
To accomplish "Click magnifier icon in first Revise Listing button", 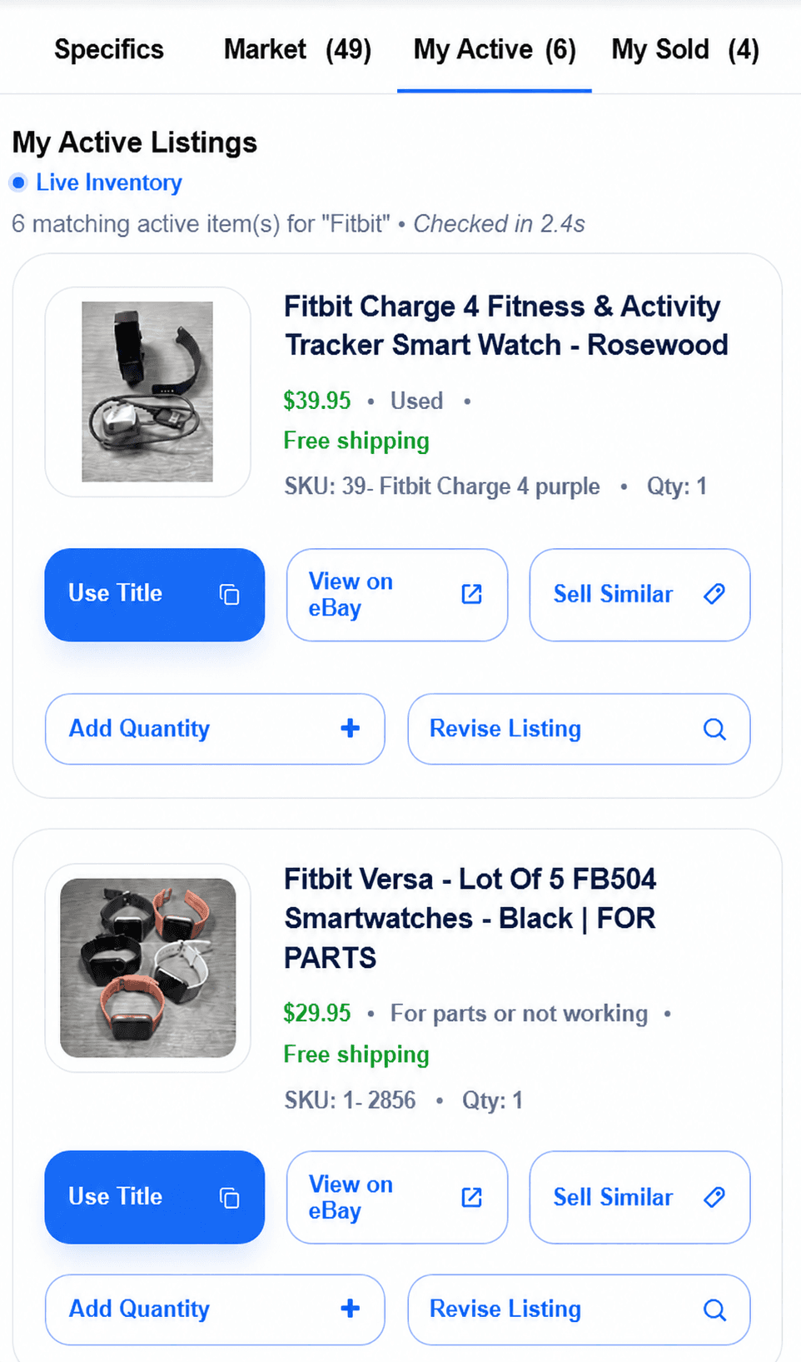I will (x=714, y=729).
